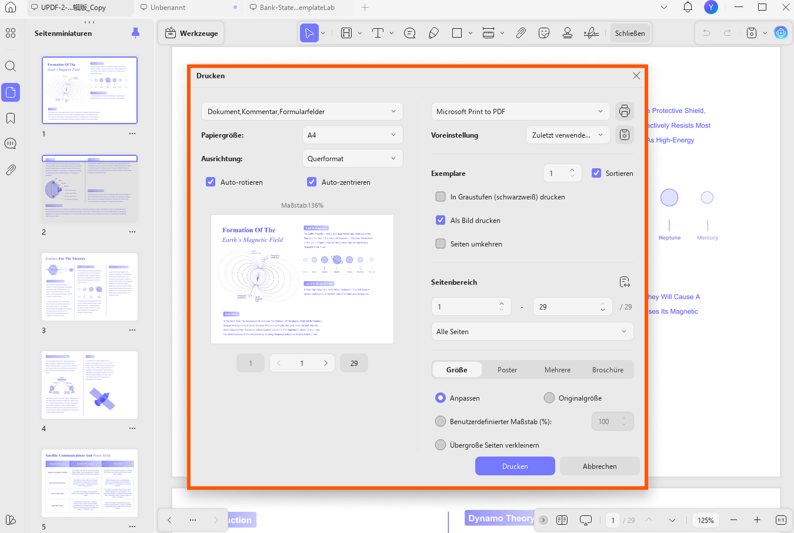The height and width of the screenshot is (533, 794).
Task: Increase the Exemplare copies stepper
Action: pyautogui.click(x=572, y=170)
